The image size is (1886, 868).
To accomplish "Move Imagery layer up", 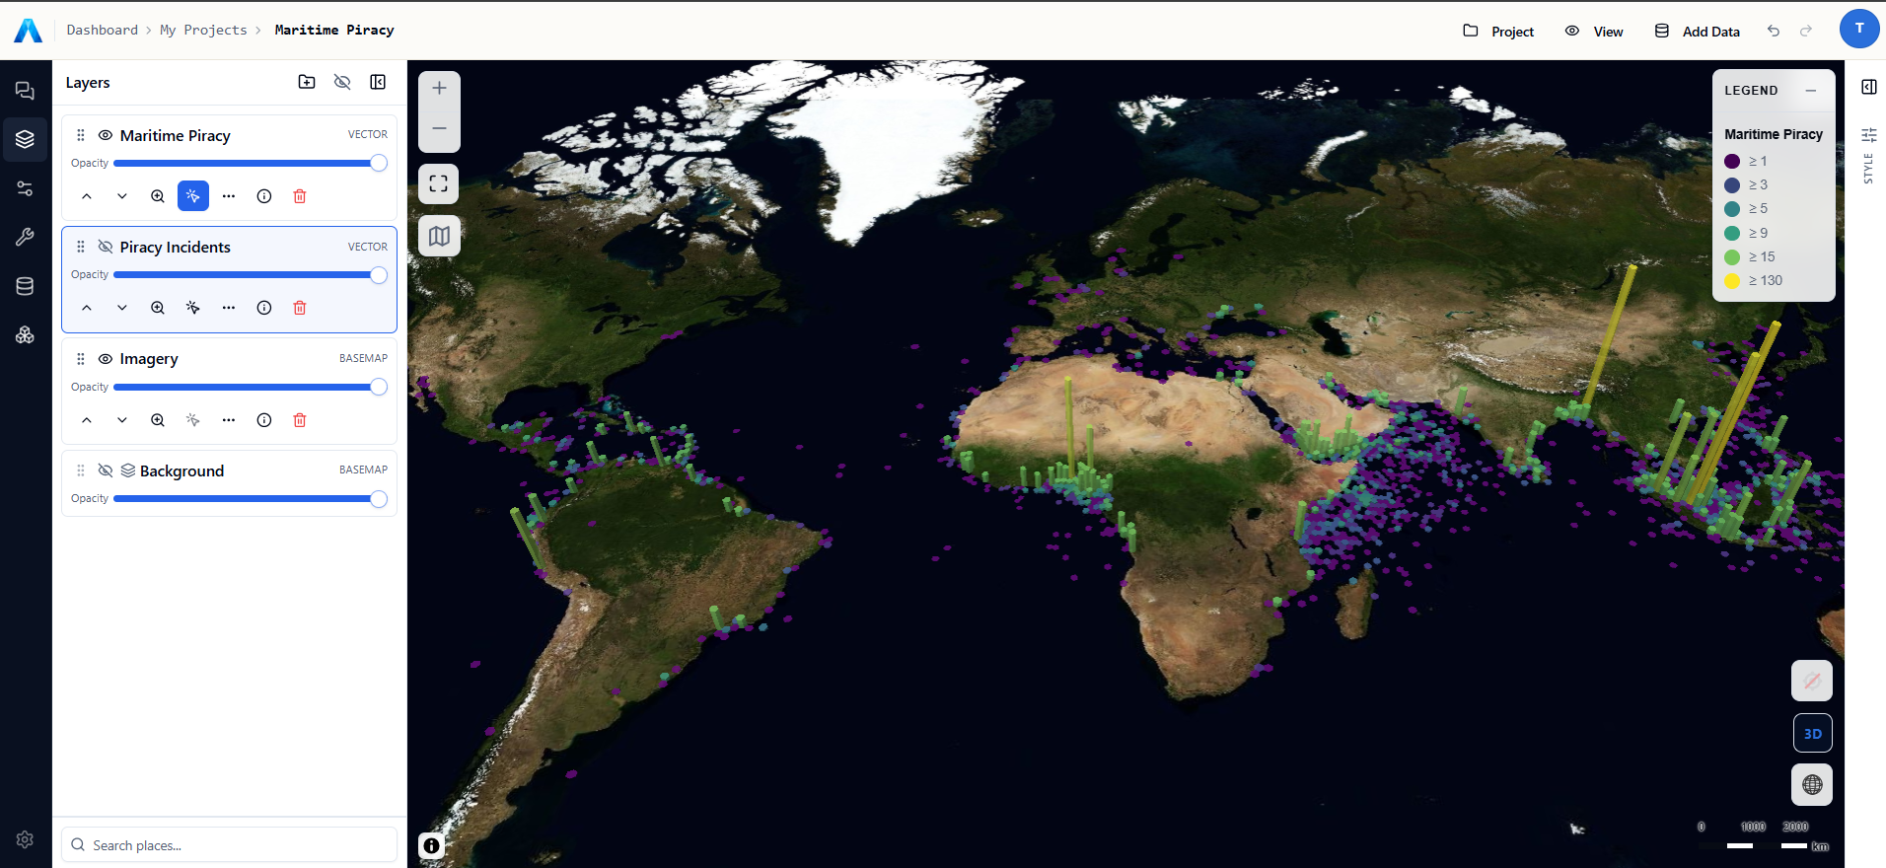I will pos(87,420).
